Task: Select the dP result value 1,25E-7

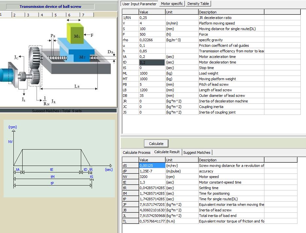Action: tap(152, 171)
